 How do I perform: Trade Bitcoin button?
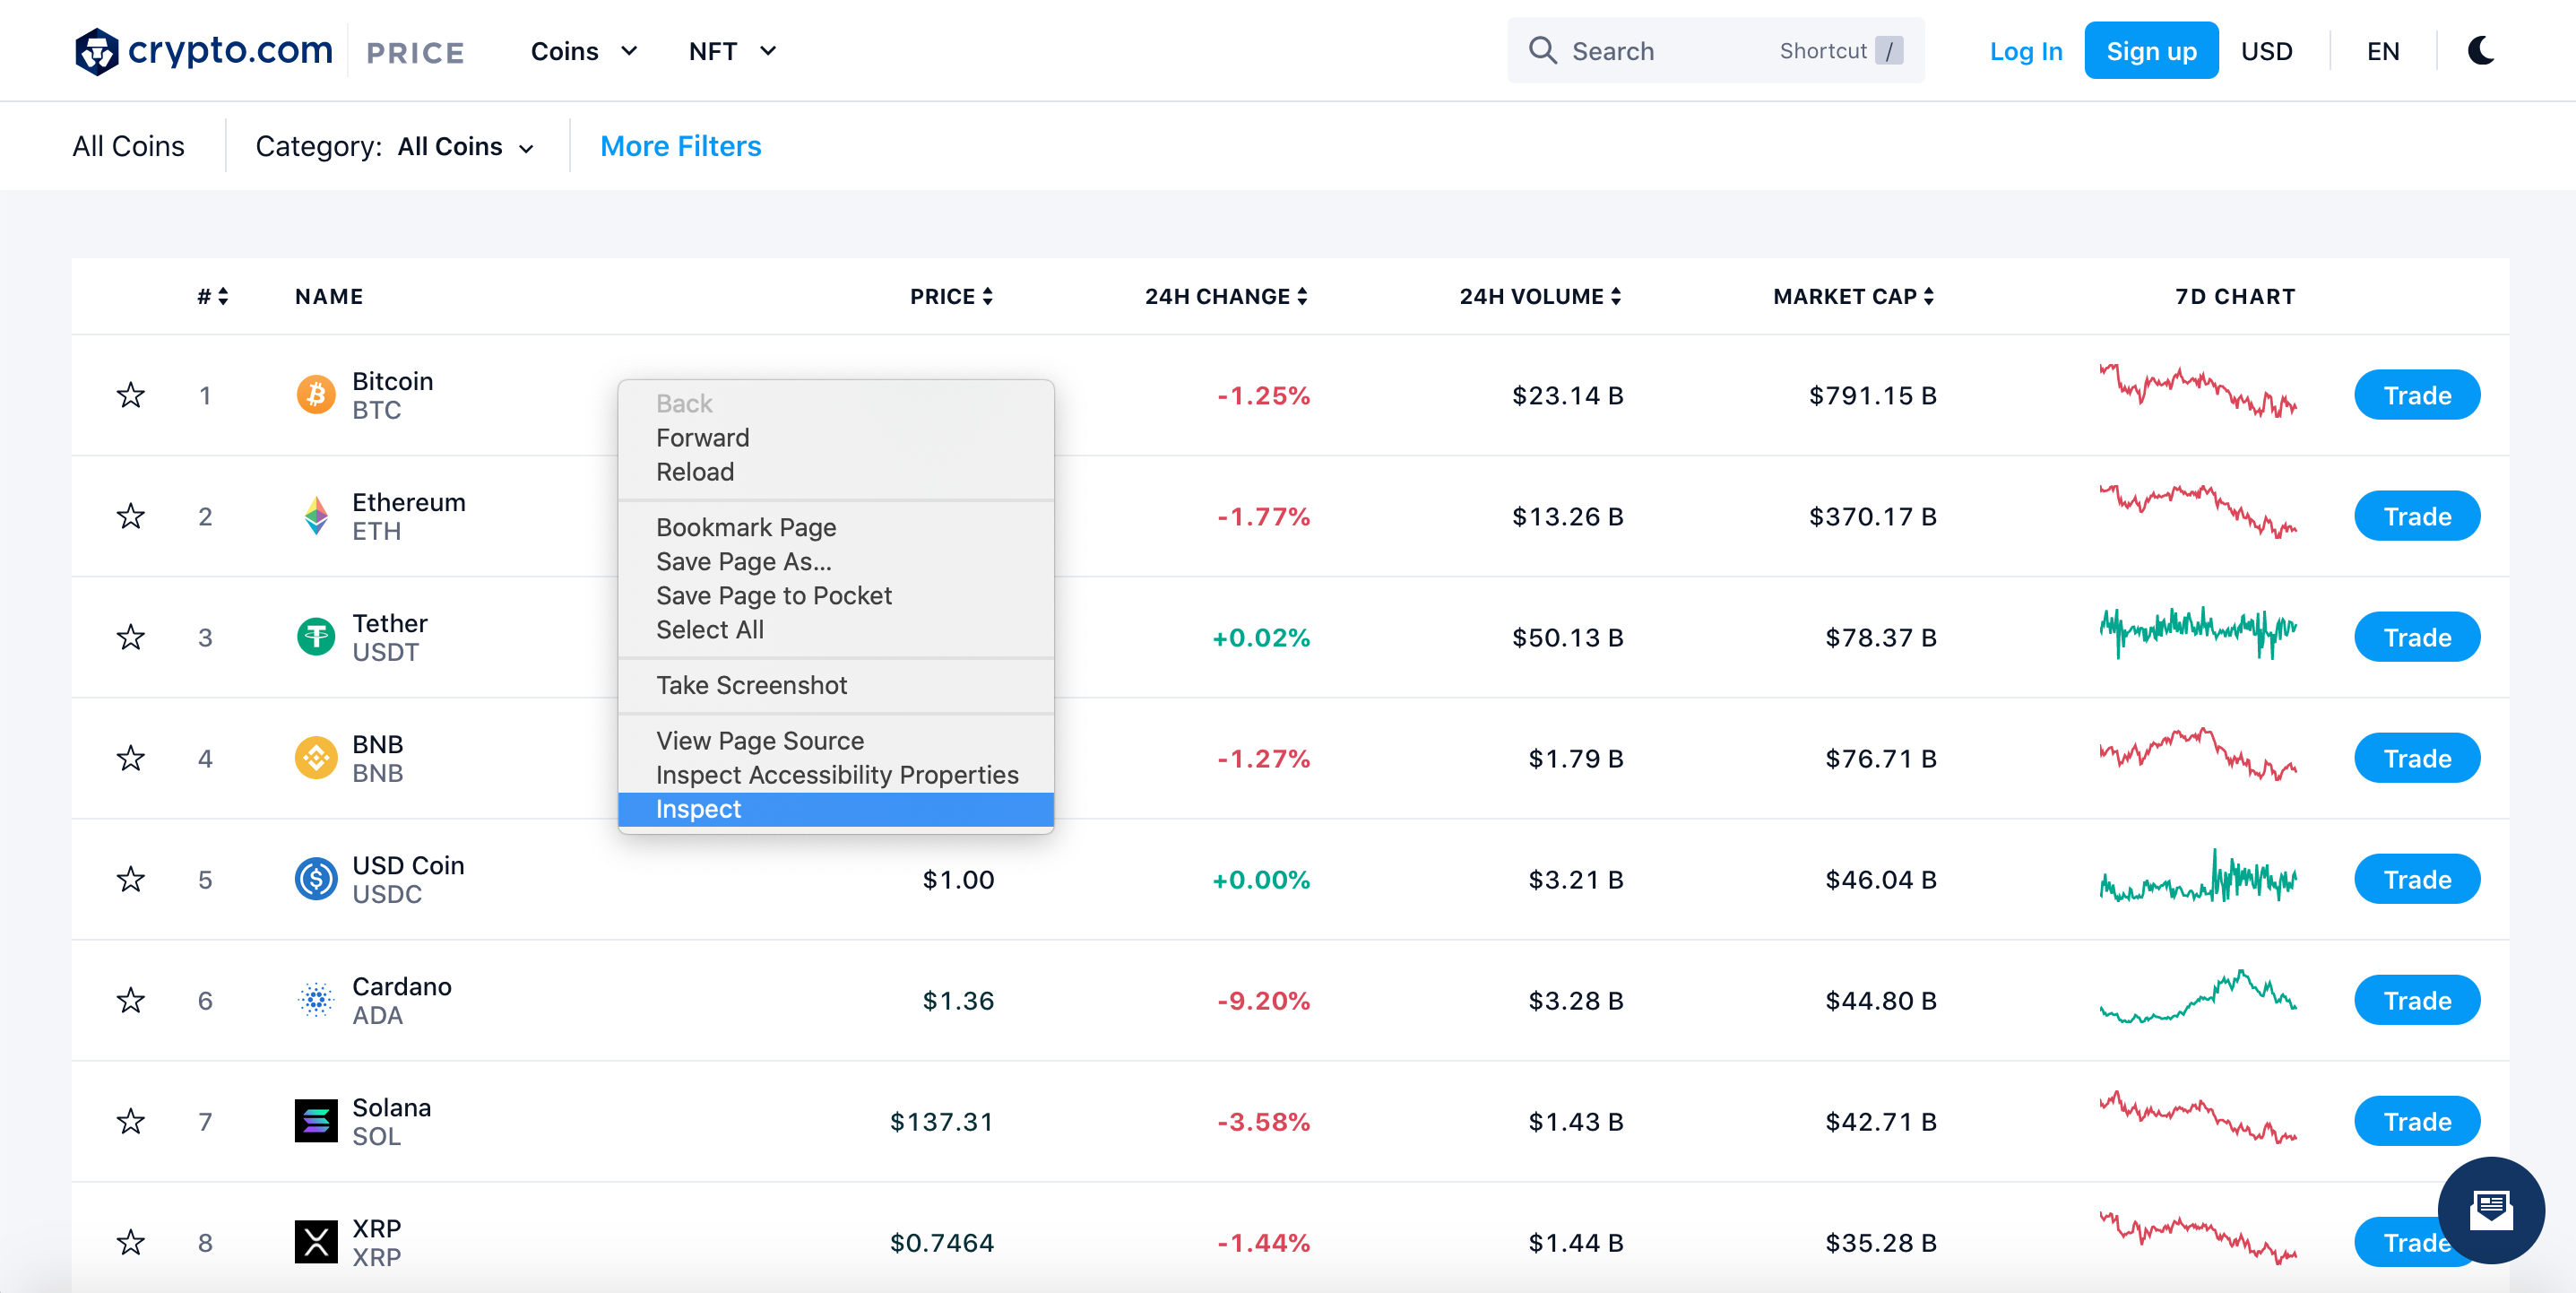click(2416, 395)
